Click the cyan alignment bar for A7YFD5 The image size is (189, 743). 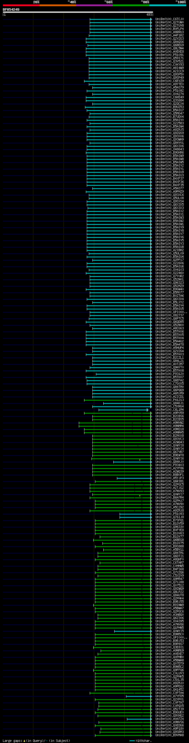[139, 696]
